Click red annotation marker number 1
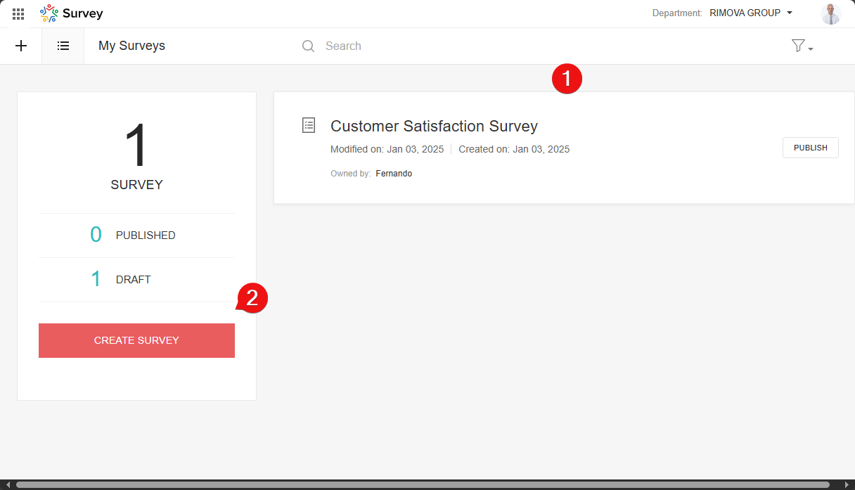 [x=567, y=78]
